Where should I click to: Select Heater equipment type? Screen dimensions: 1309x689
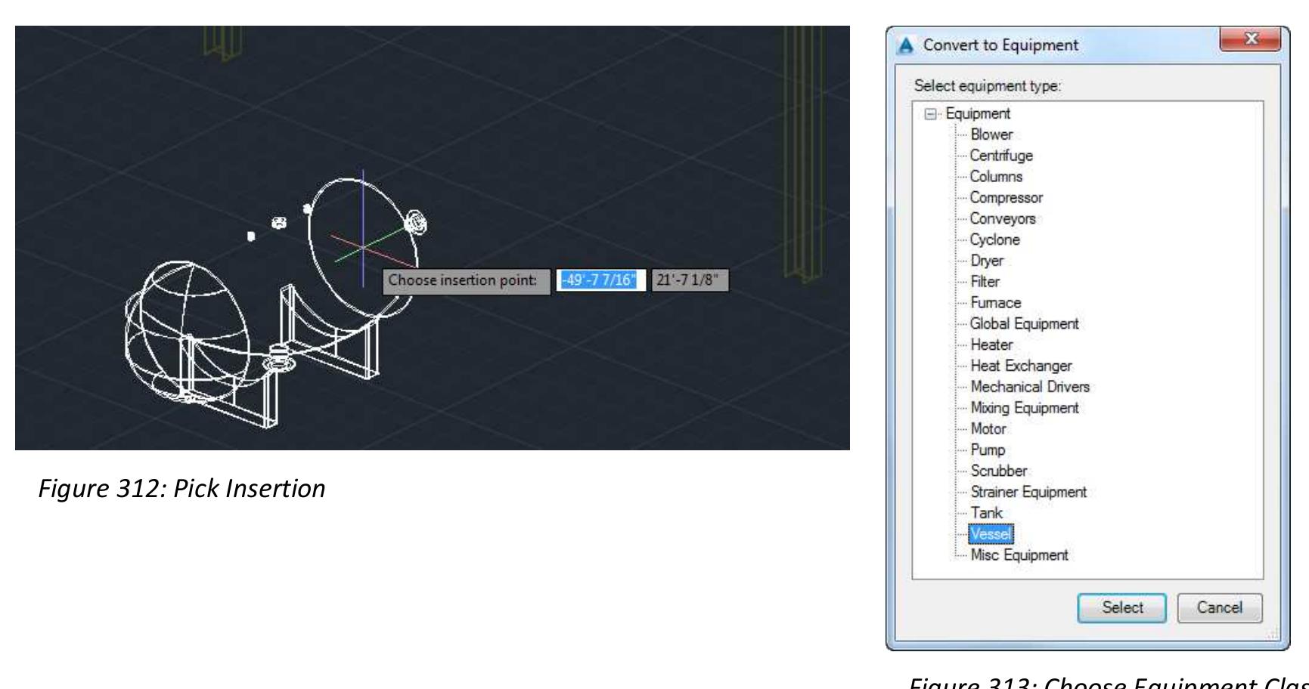pos(991,345)
